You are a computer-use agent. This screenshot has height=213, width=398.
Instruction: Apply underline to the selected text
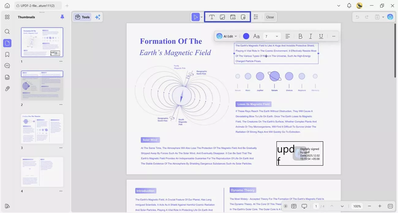(x=321, y=36)
